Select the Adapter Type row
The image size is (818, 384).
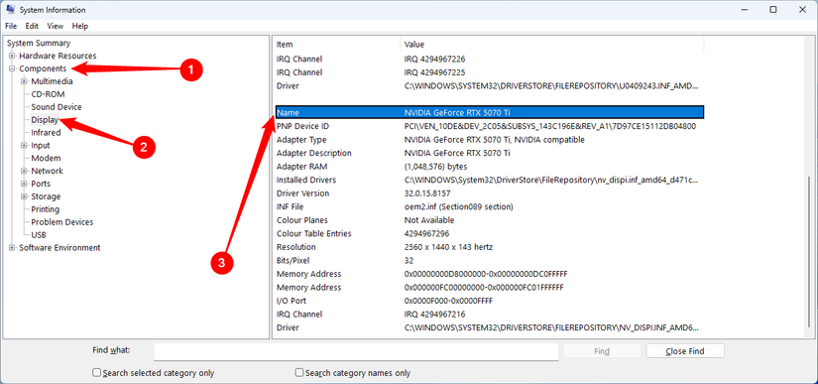point(490,140)
